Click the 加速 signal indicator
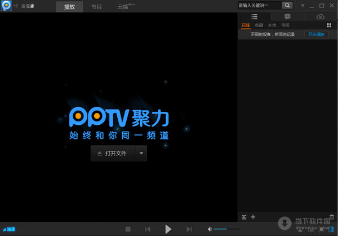This screenshot has height=236, width=338. tap(9, 229)
